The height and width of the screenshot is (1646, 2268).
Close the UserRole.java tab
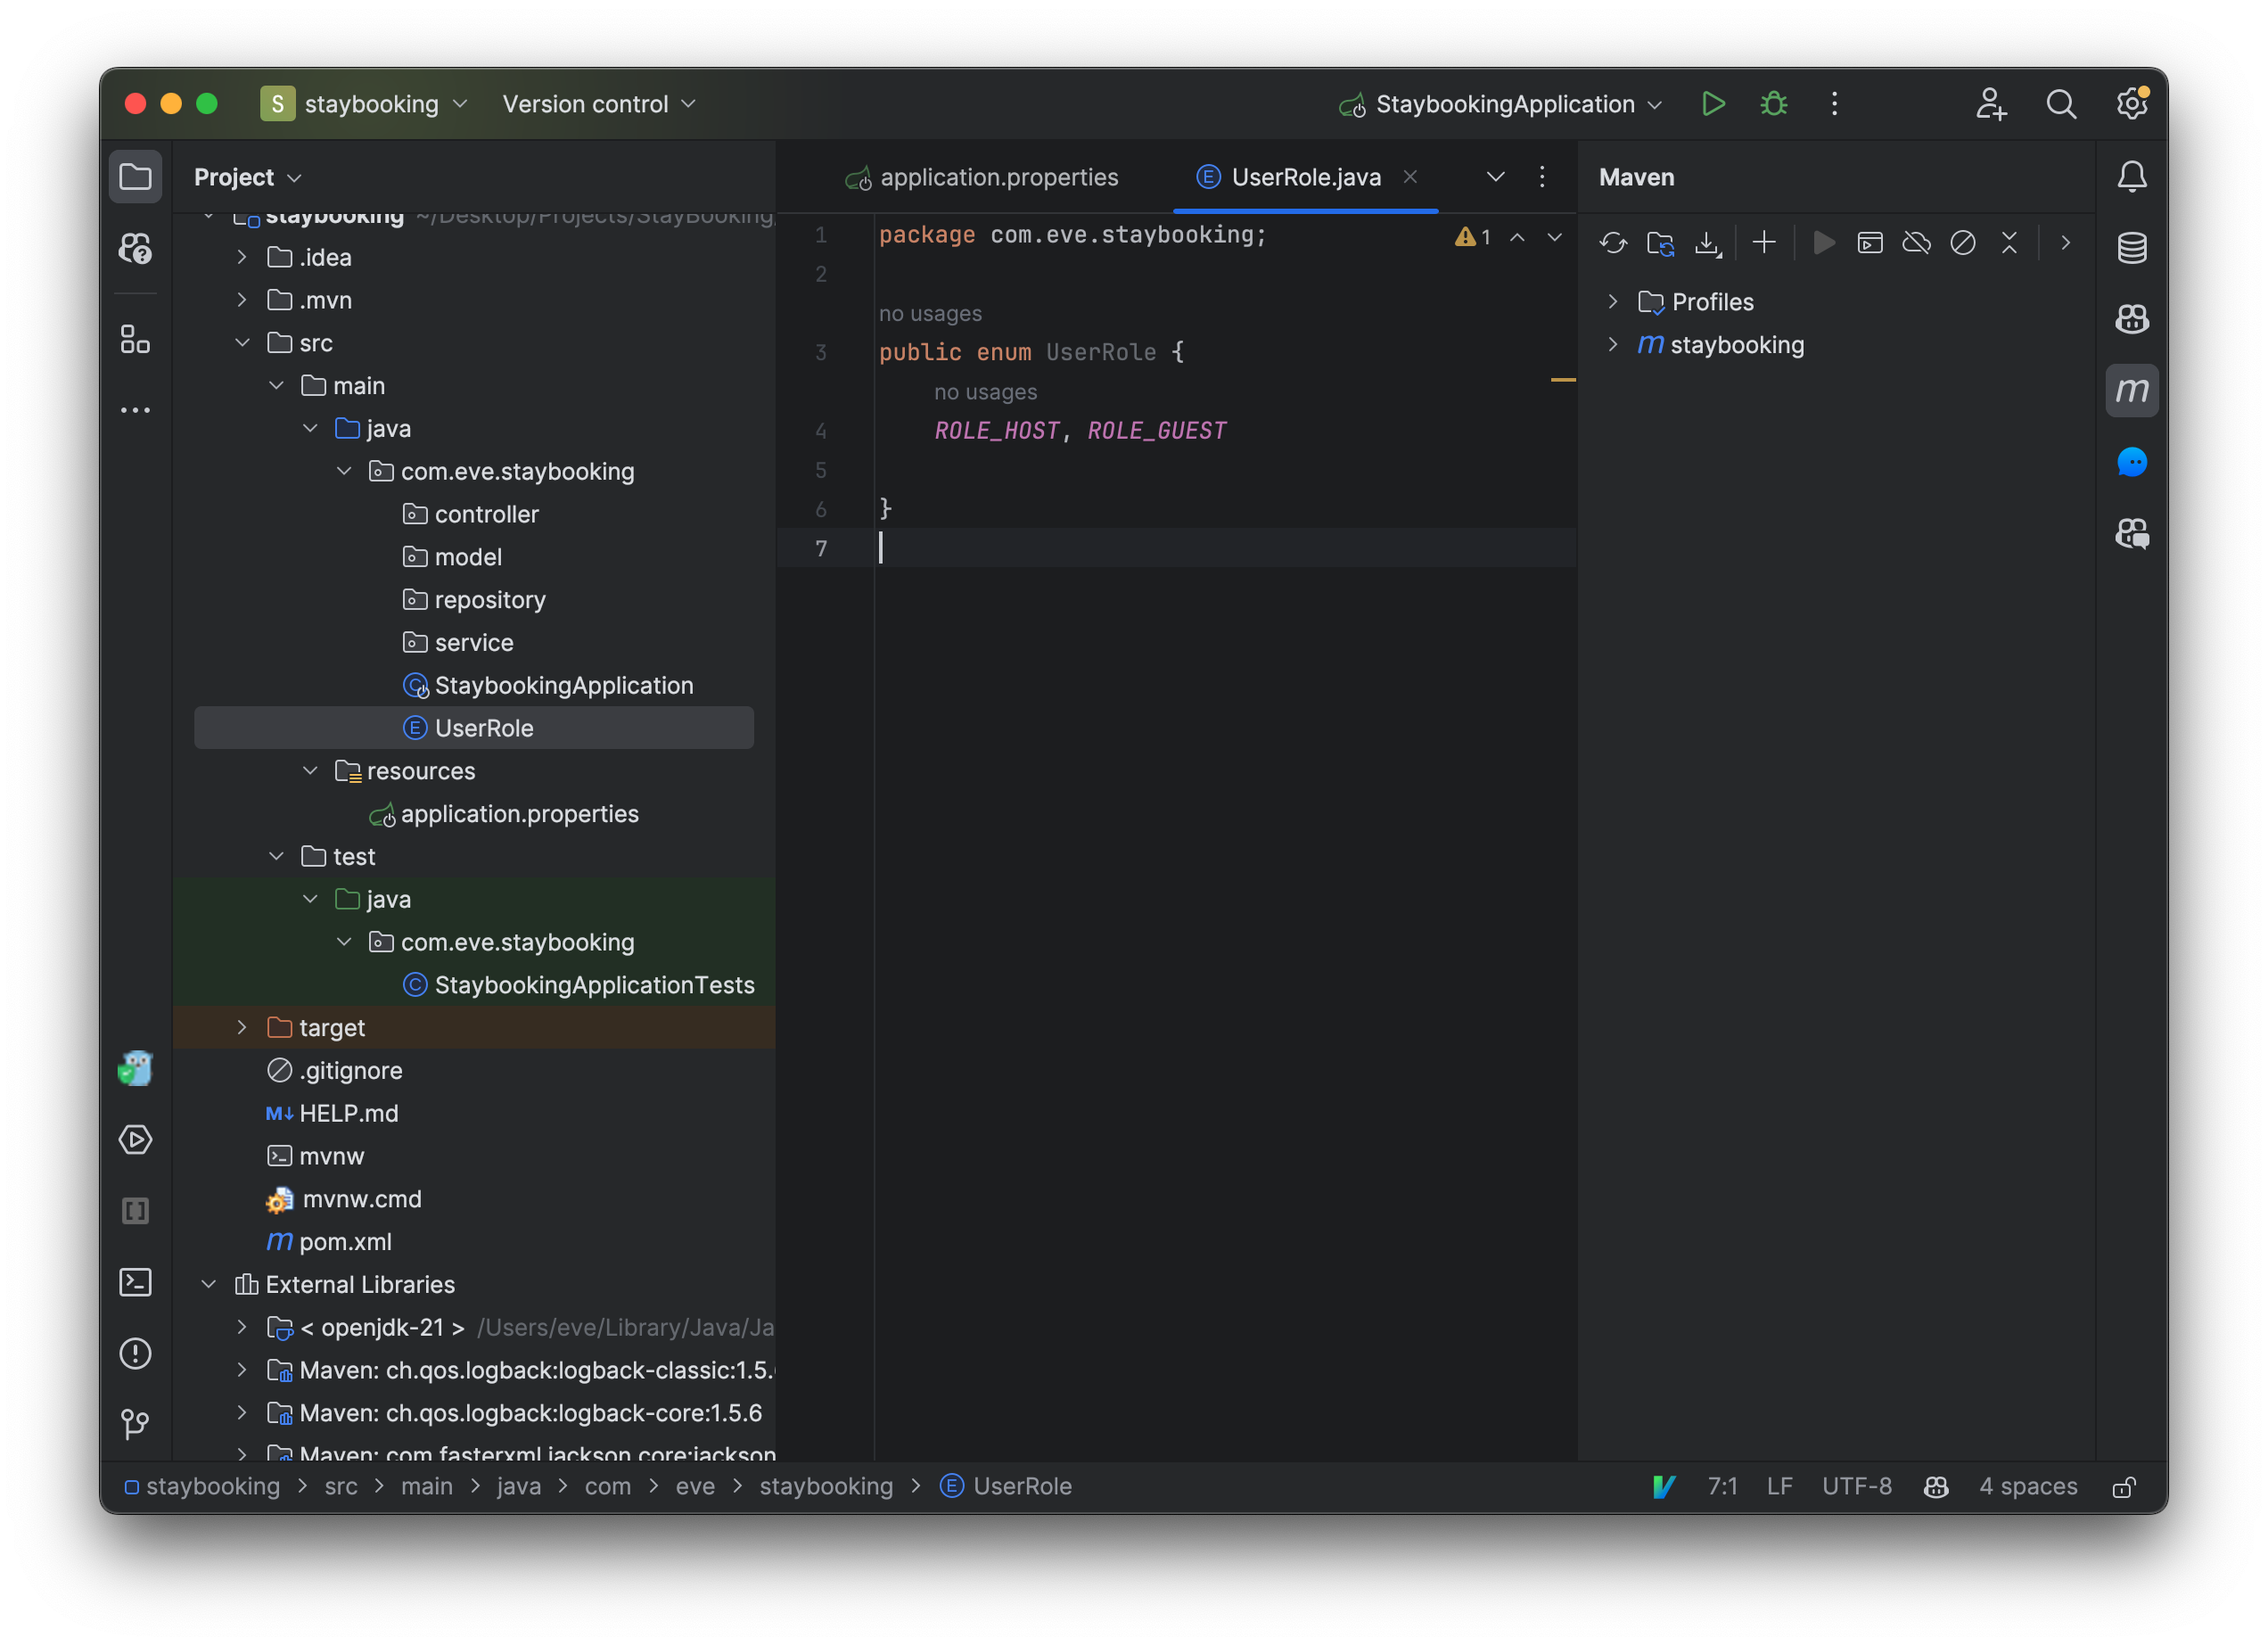click(x=1410, y=177)
